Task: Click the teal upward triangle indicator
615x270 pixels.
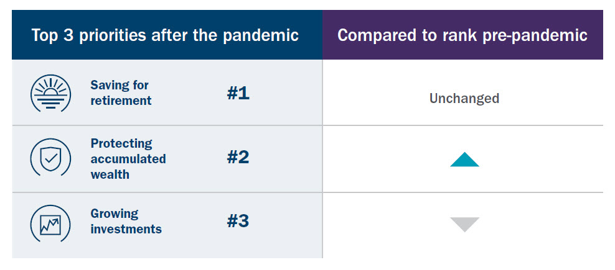Action: [x=464, y=160]
